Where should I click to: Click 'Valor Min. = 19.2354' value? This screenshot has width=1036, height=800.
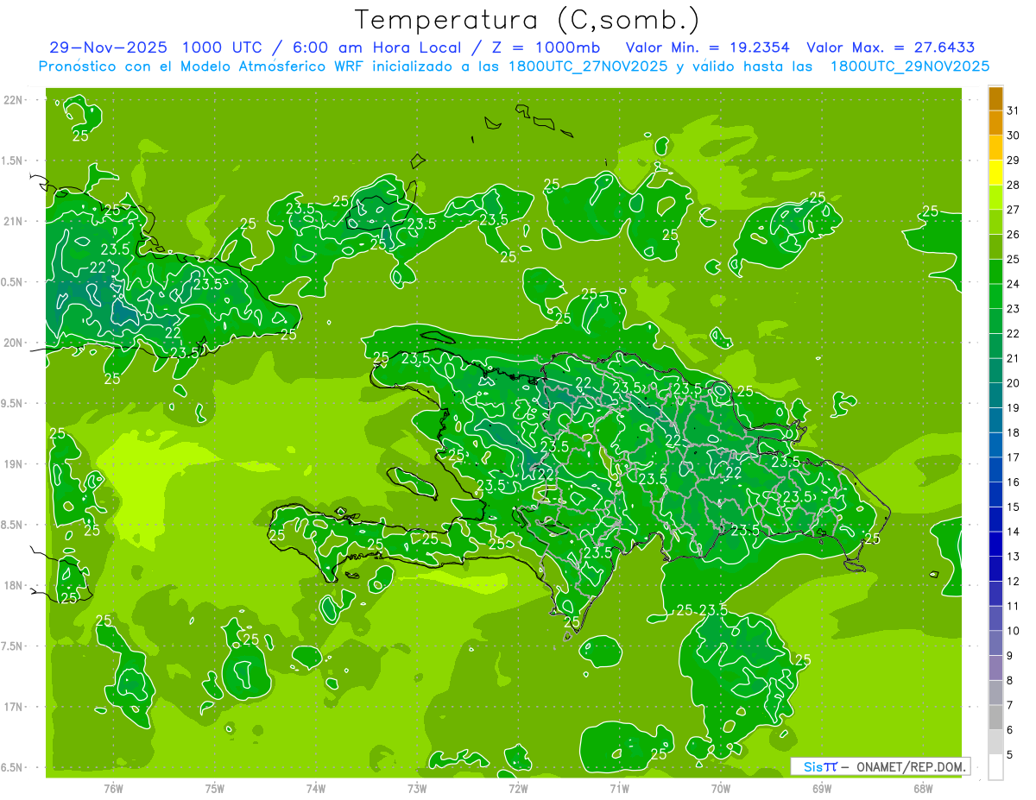pos(708,47)
